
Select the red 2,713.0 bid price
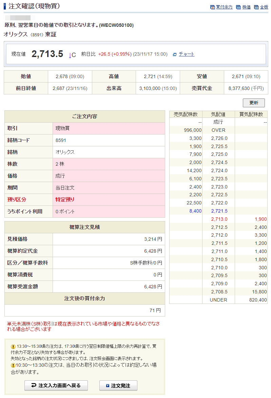[x=219, y=219]
